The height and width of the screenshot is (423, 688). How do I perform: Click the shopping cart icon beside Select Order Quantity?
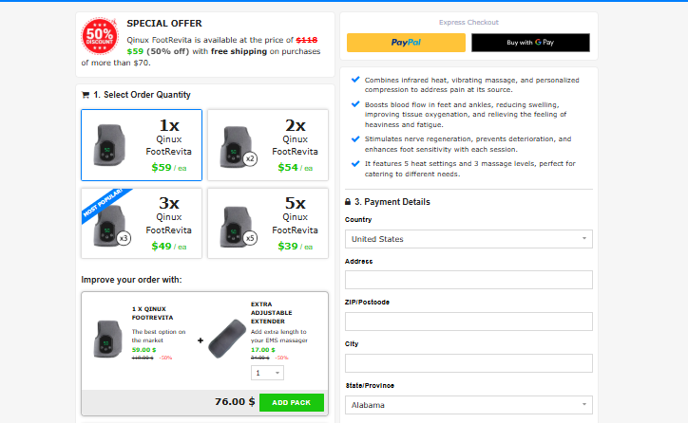[x=86, y=95]
